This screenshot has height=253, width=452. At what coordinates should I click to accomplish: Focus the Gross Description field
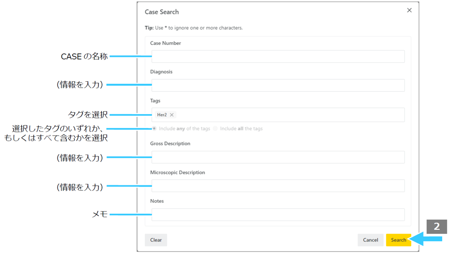coord(278,157)
